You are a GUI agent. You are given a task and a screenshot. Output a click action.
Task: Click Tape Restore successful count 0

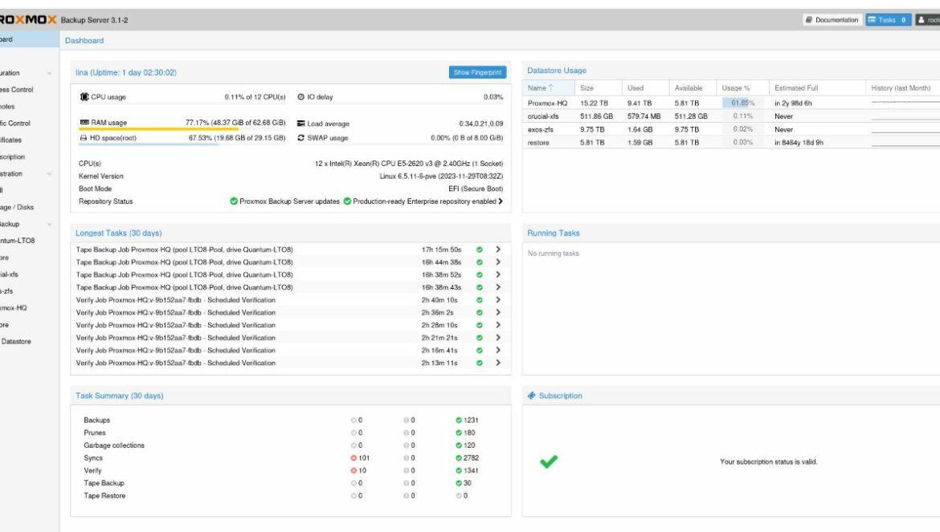tap(462, 496)
